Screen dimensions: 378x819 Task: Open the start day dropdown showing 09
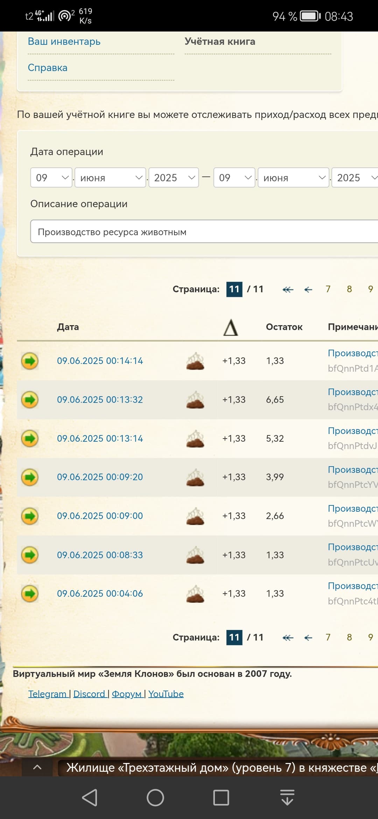(x=51, y=178)
